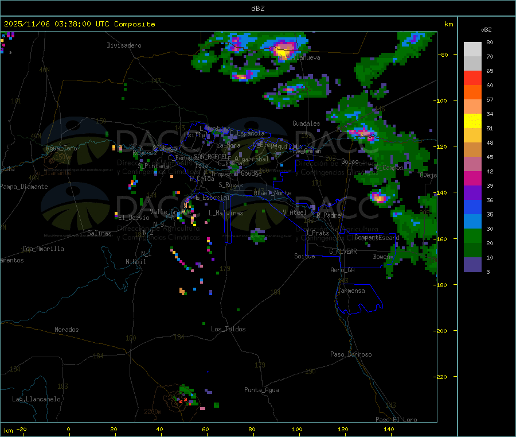Click the gray 70 dBZ legend swatch
516x437 pixels.
tap(472, 64)
